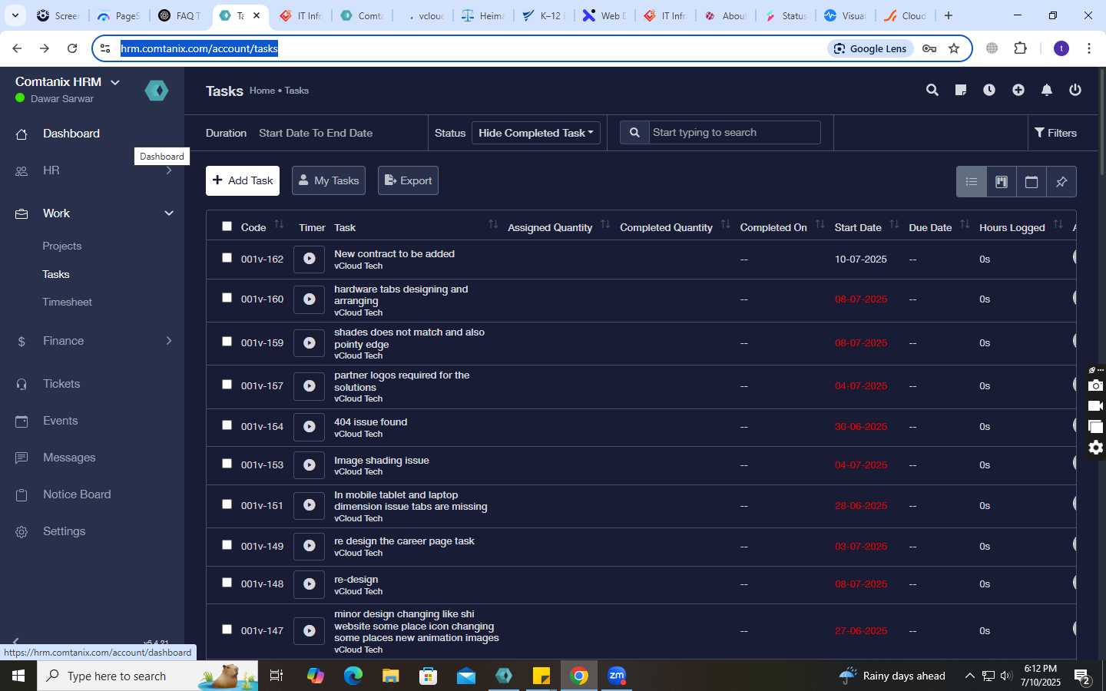
Task: Open the Filters panel
Action: coord(1055,133)
